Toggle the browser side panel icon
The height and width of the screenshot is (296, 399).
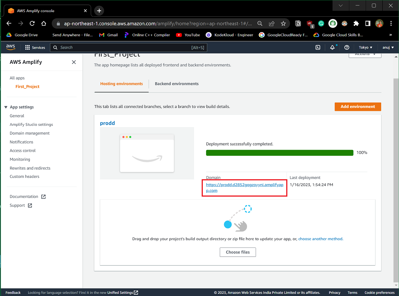pos(368,24)
